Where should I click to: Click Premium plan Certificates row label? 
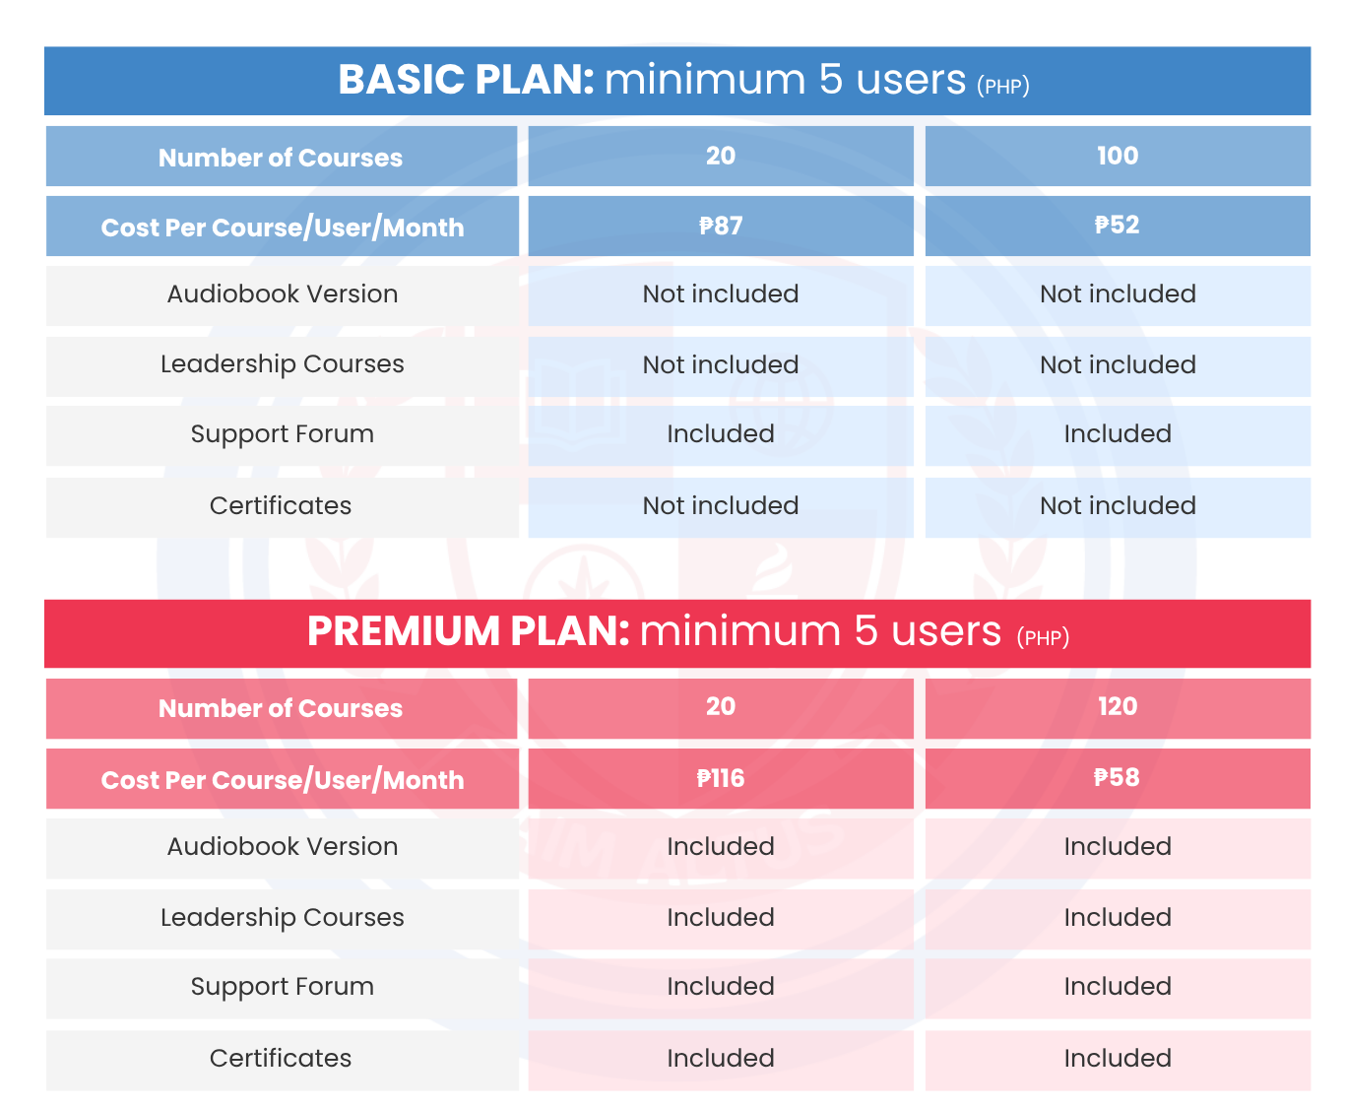pyautogui.click(x=282, y=1059)
